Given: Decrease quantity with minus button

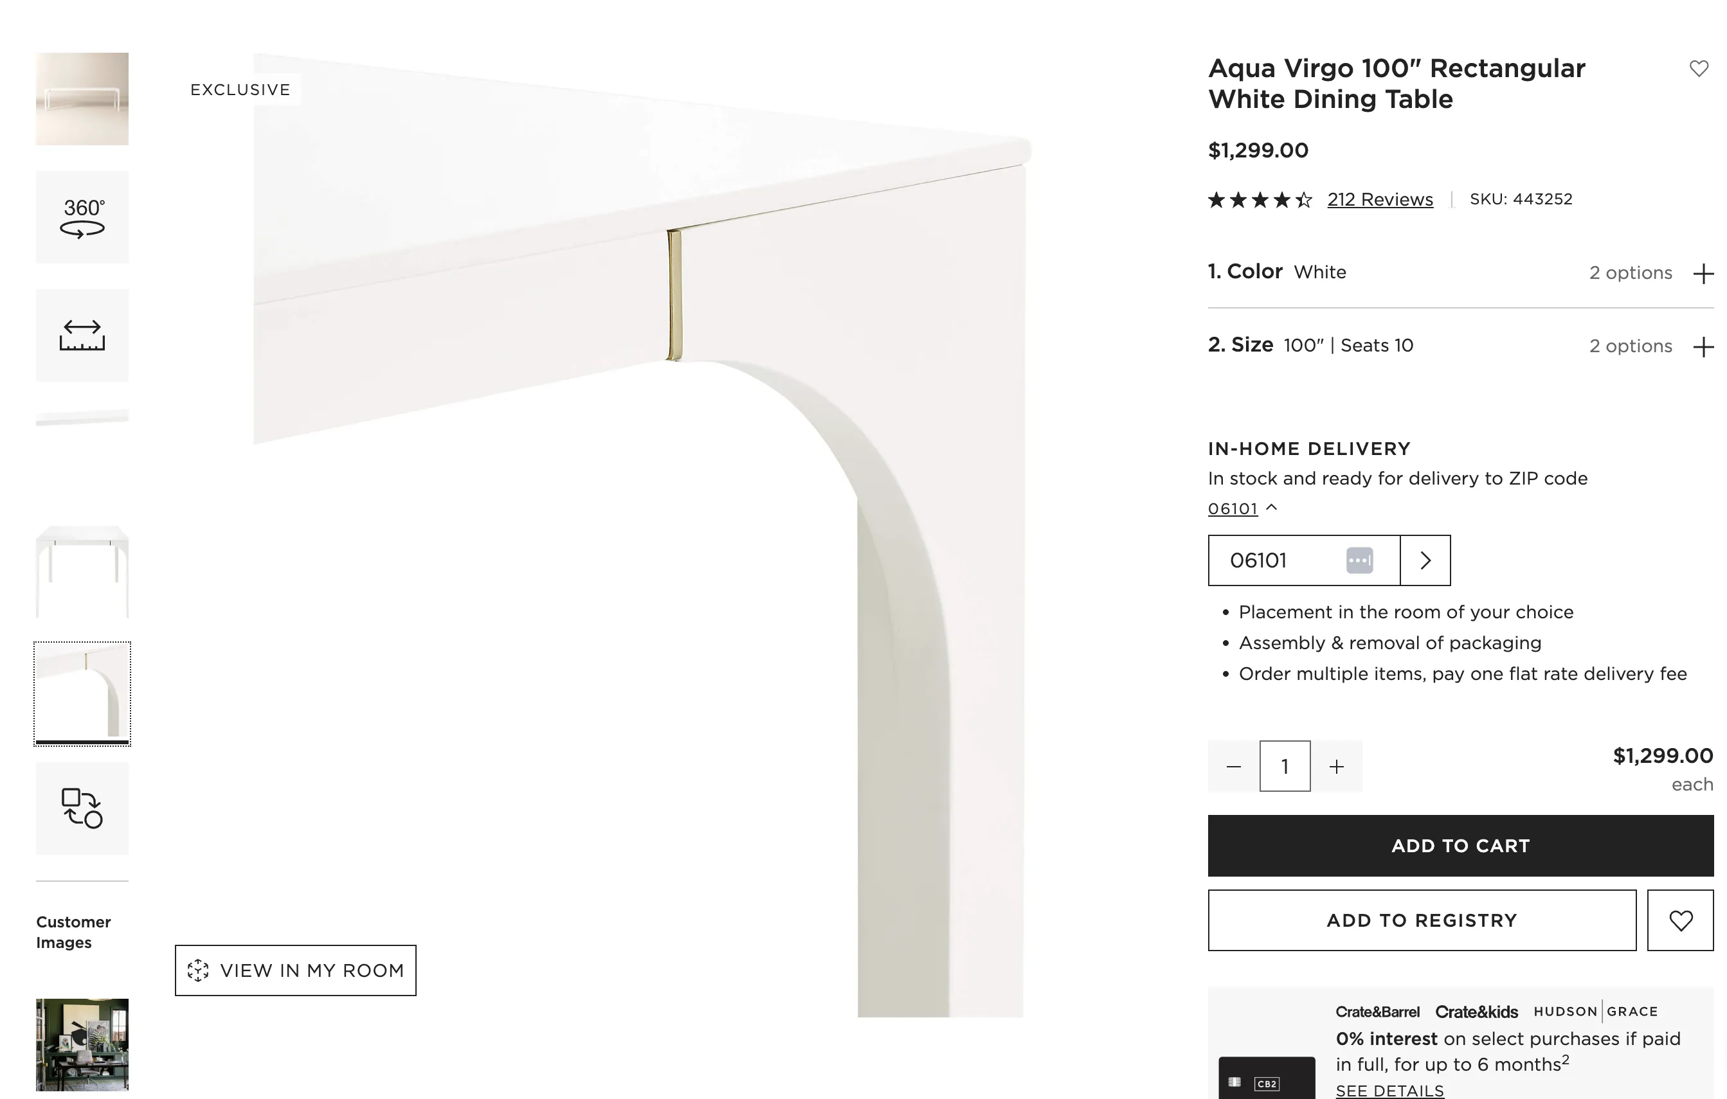Looking at the screenshot, I should click(x=1234, y=767).
